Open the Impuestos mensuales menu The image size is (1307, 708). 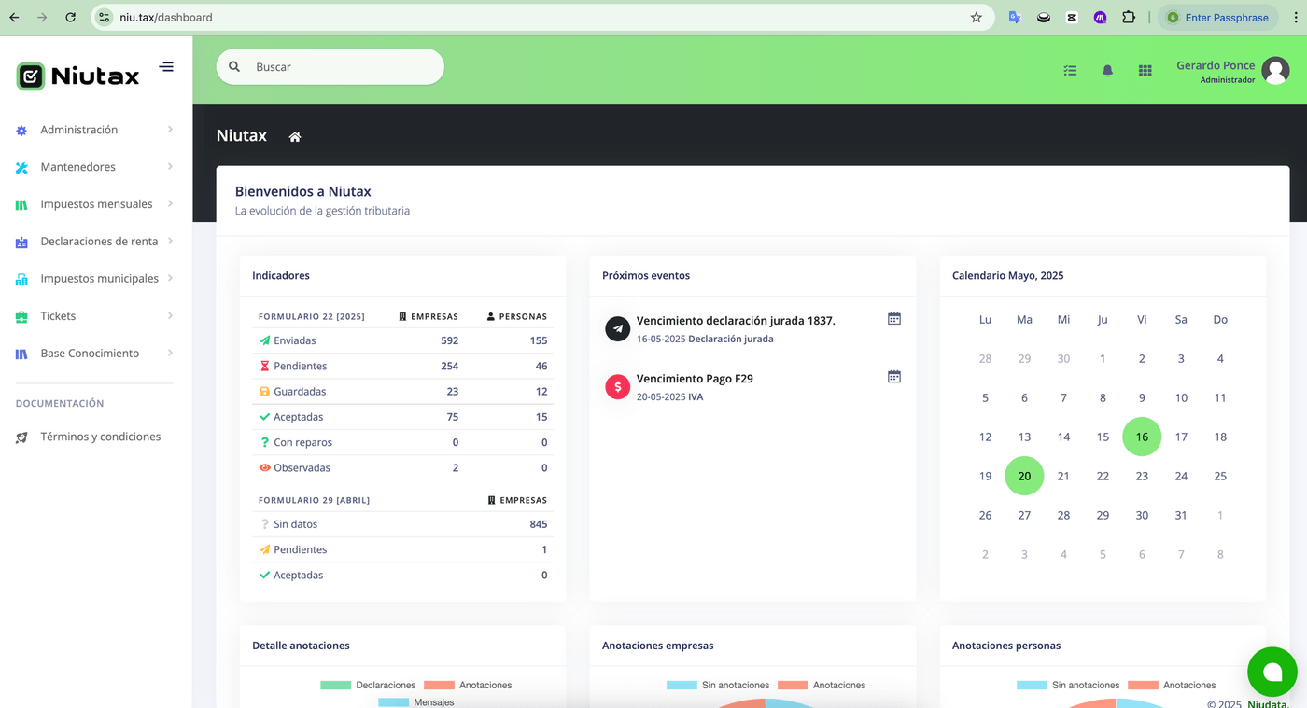pyautogui.click(x=94, y=204)
